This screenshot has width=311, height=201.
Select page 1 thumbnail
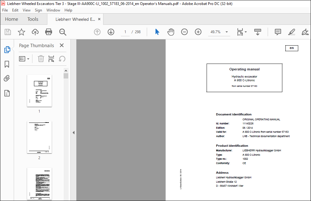39,91
